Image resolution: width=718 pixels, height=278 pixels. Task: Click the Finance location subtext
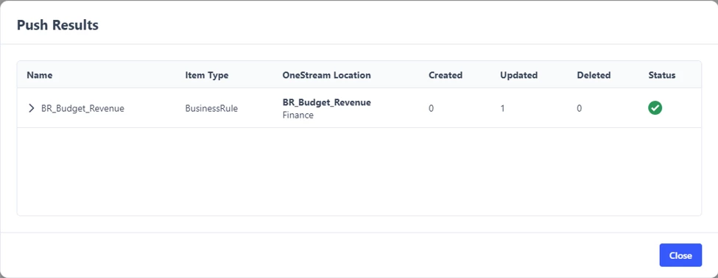click(x=298, y=115)
